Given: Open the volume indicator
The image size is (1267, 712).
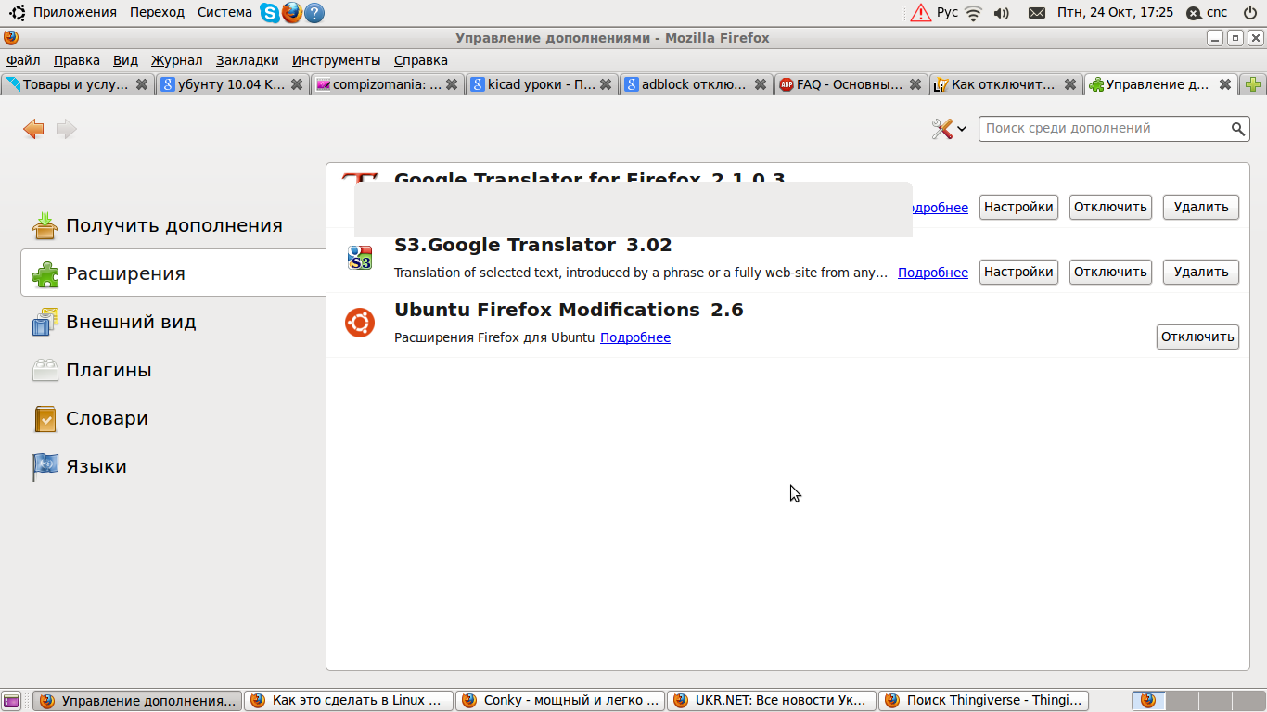Looking at the screenshot, I should click(x=1001, y=13).
